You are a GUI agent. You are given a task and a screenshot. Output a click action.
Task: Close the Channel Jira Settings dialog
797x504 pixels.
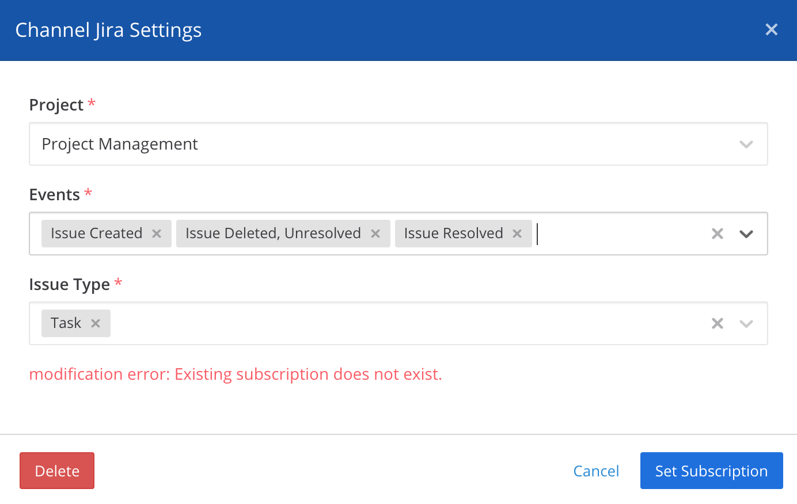pos(772,29)
